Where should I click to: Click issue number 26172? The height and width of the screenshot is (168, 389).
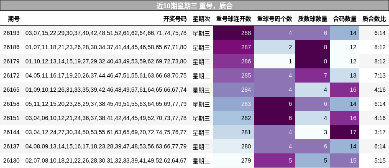11,75
